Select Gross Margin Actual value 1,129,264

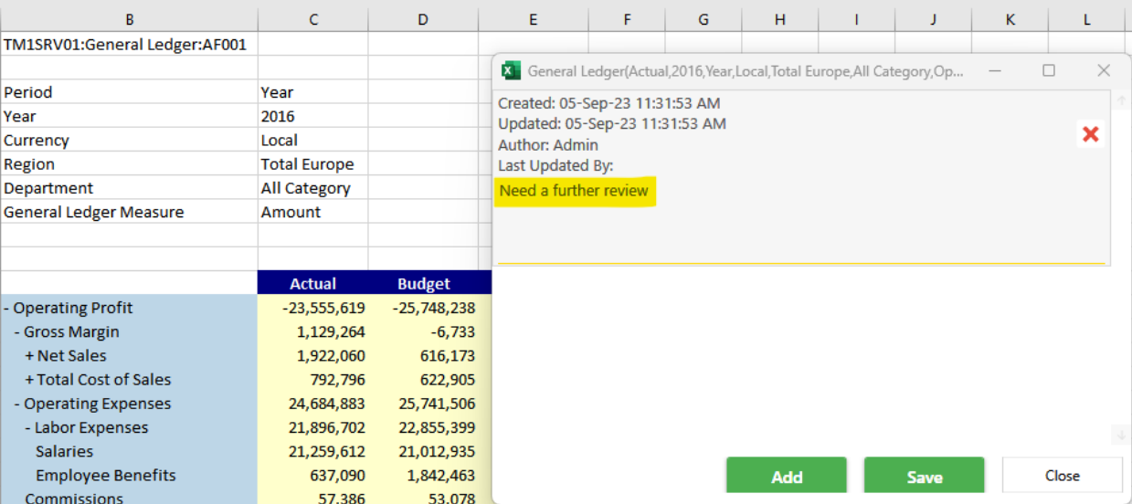pyautogui.click(x=313, y=331)
